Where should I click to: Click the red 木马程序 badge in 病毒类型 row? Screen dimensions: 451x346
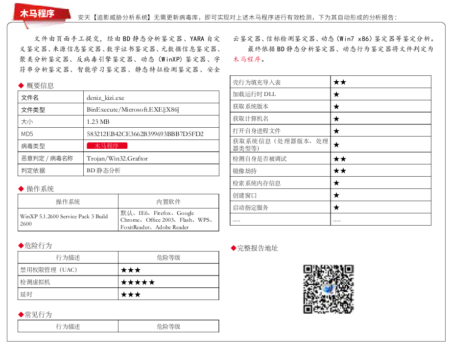[107, 146]
